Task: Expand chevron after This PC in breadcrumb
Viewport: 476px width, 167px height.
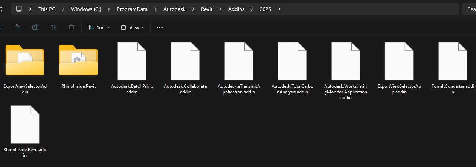Action: click(63, 9)
